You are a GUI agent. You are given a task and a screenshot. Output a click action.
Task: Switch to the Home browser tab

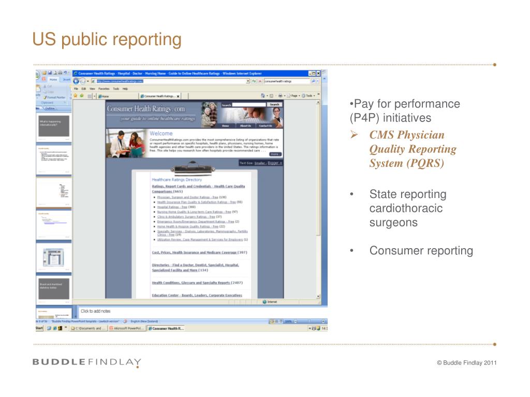coord(117,96)
